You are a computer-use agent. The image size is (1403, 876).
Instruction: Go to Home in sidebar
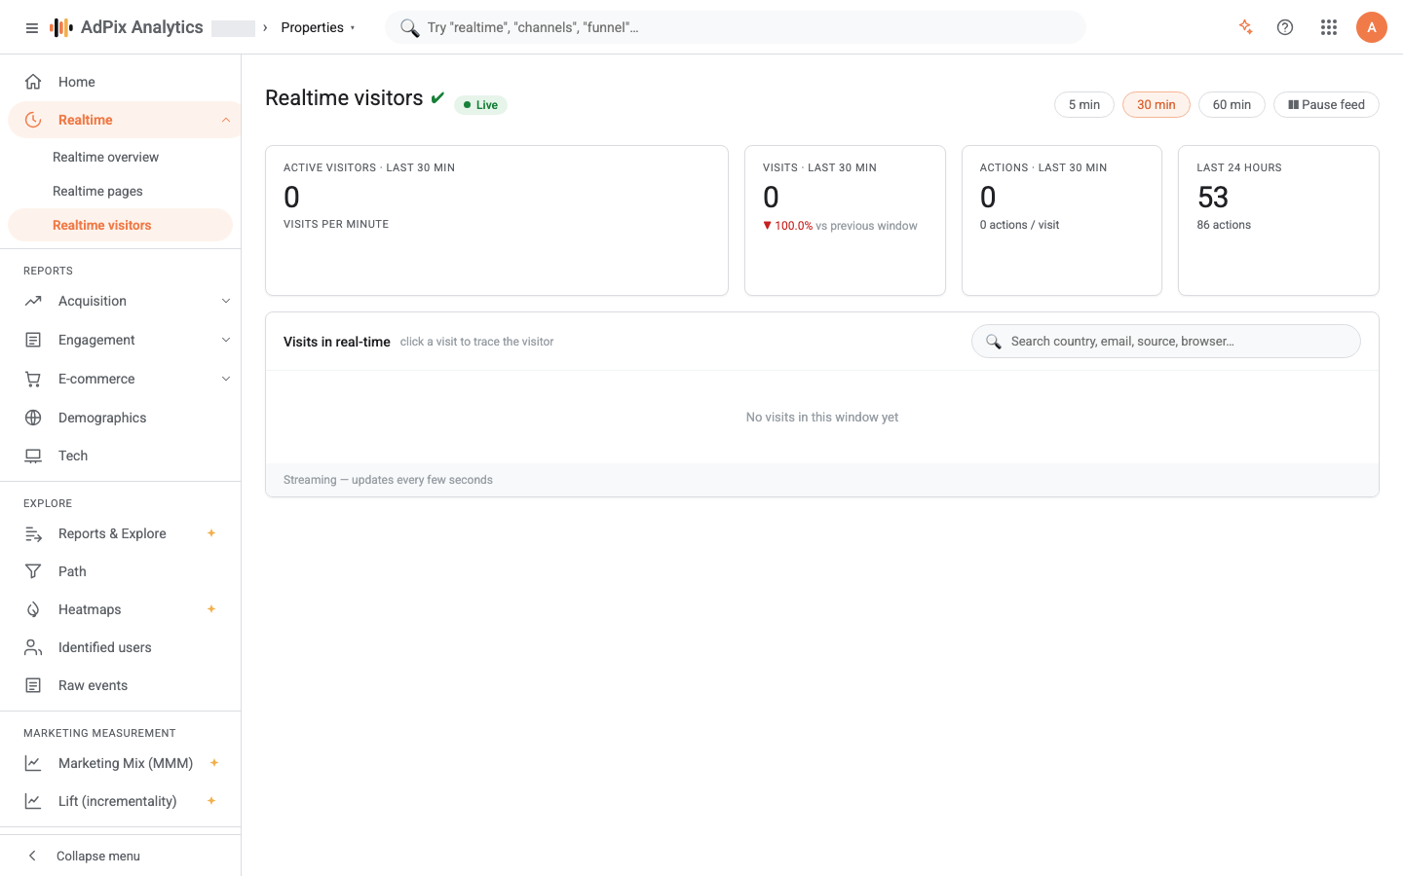[121, 82]
